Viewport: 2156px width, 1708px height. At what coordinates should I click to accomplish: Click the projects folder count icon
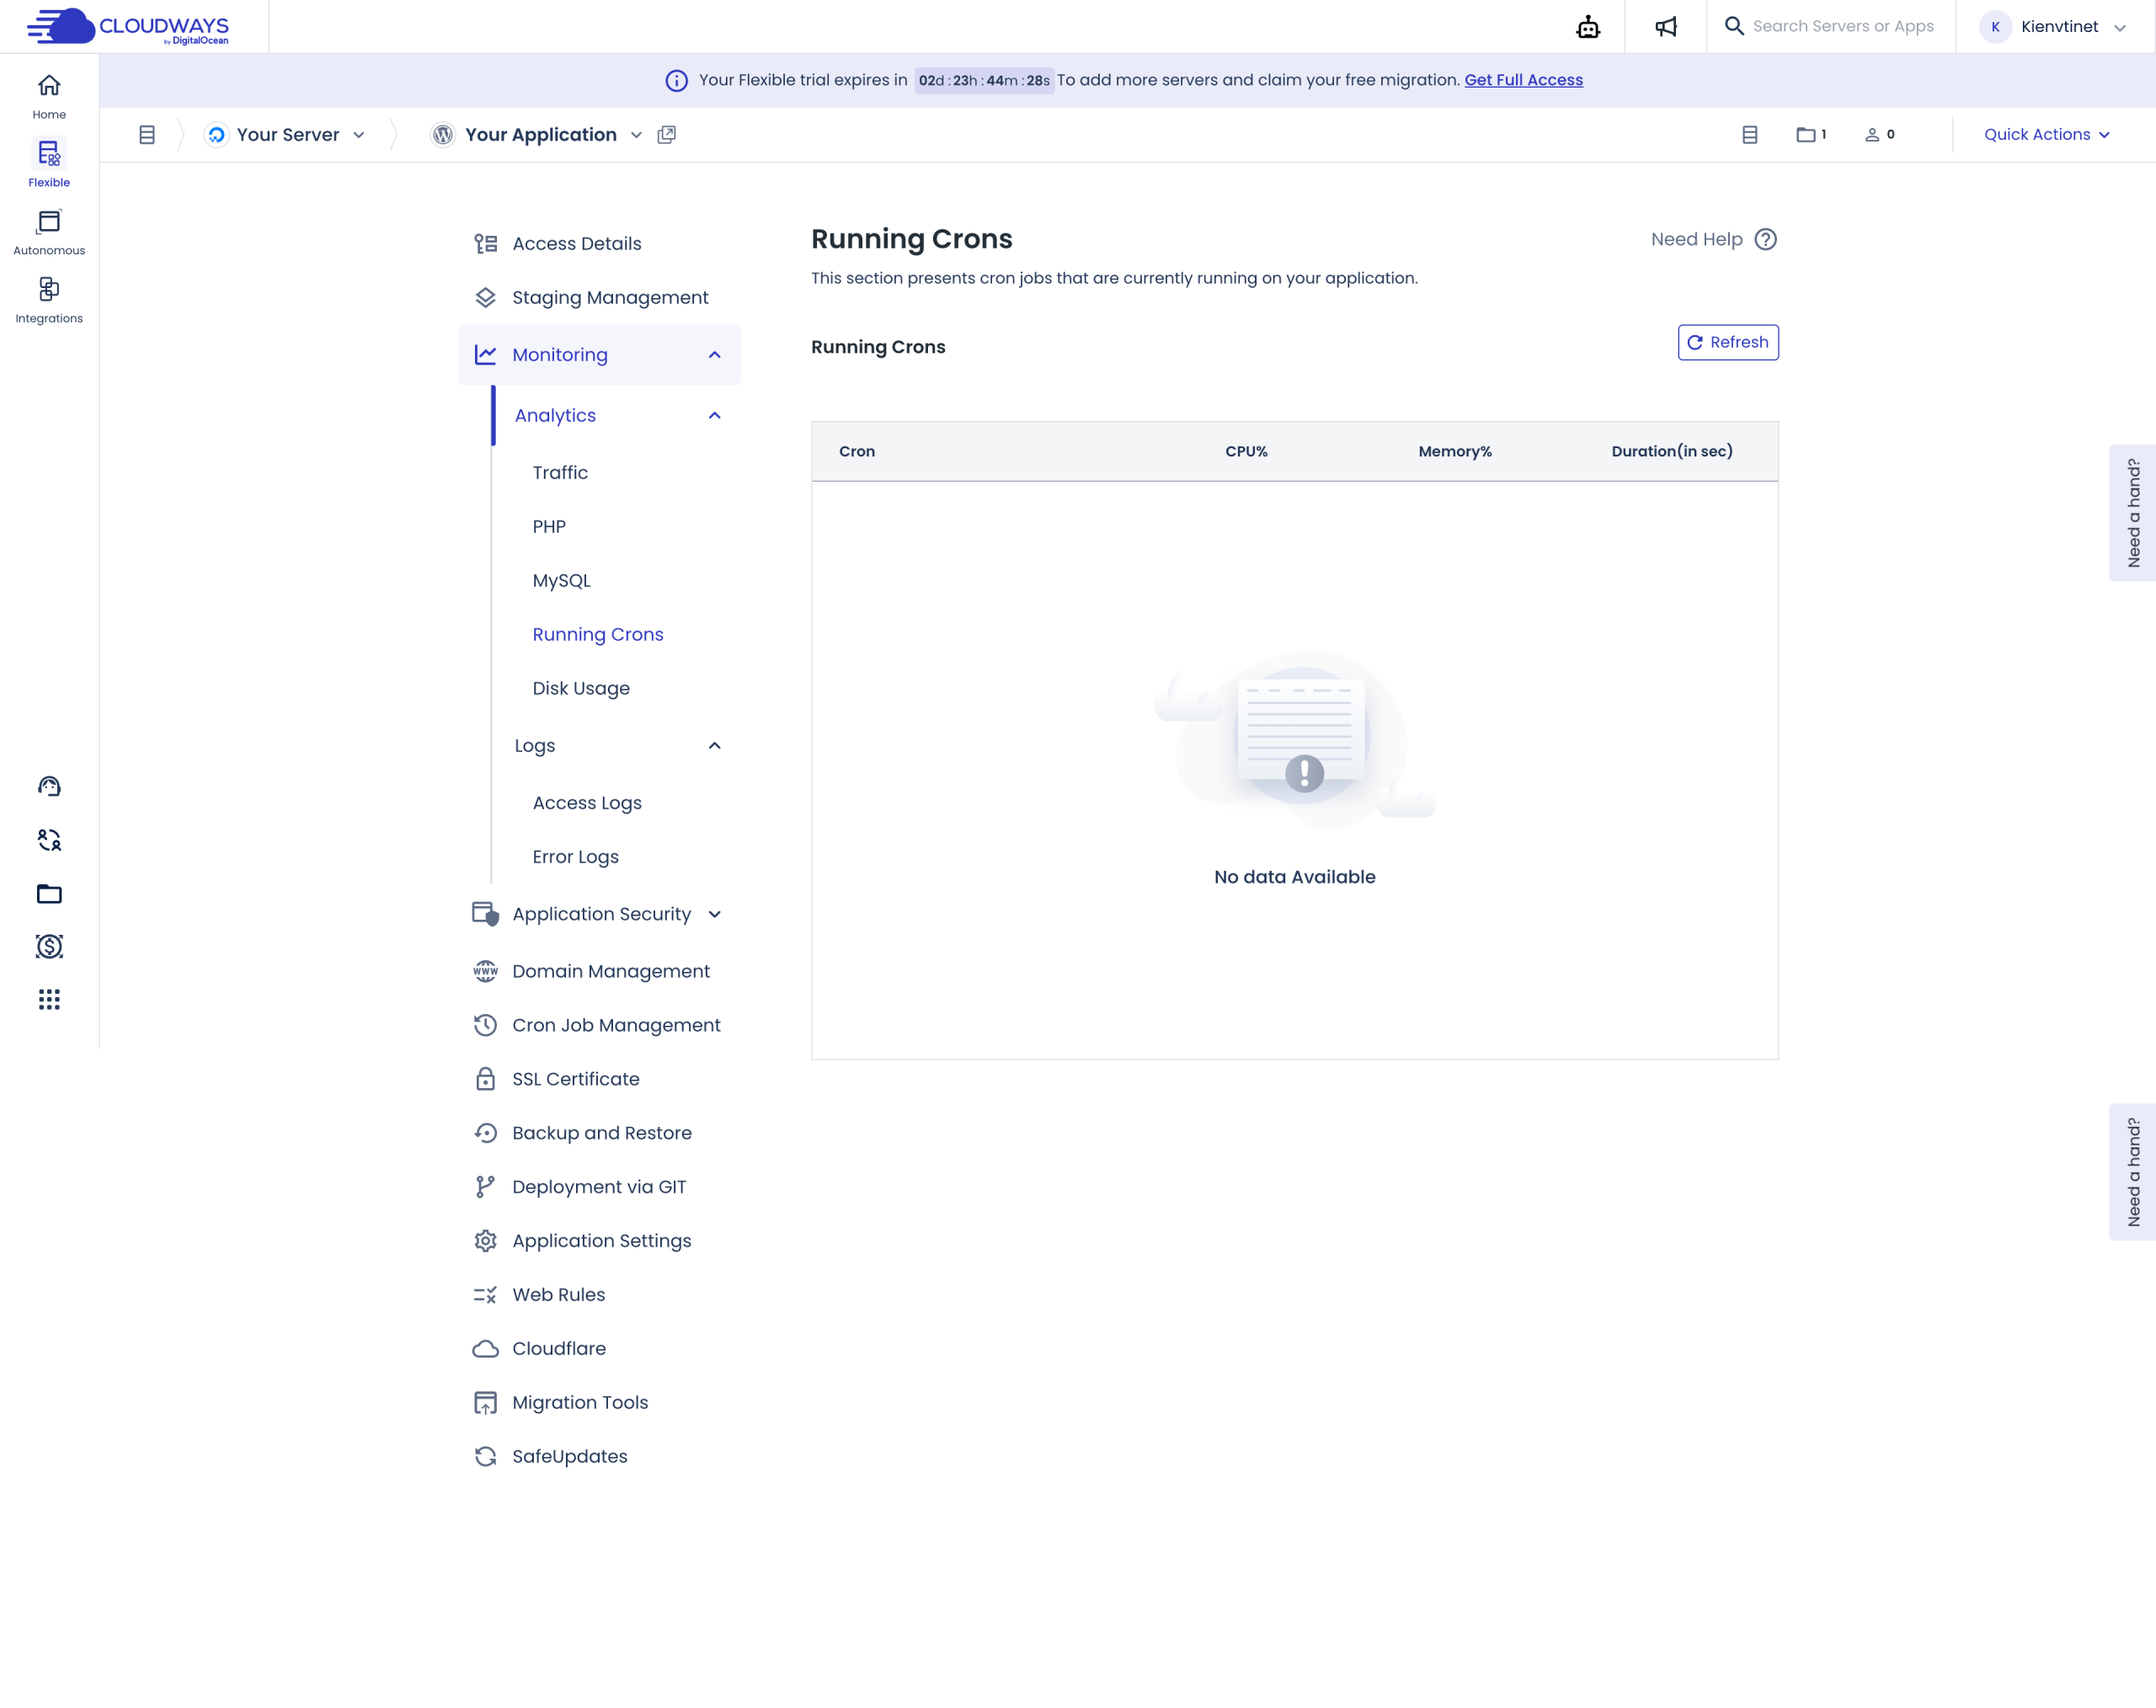(x=1811, y=135)
